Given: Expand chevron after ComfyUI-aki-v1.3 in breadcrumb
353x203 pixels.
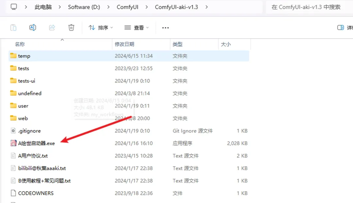Looking at the screenshot, I should (x=207, y=7).
